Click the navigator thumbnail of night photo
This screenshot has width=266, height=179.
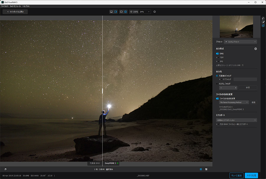[x=236, y=27]
